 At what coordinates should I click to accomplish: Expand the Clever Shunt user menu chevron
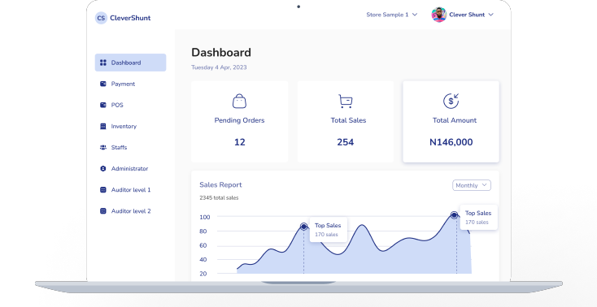490,15
